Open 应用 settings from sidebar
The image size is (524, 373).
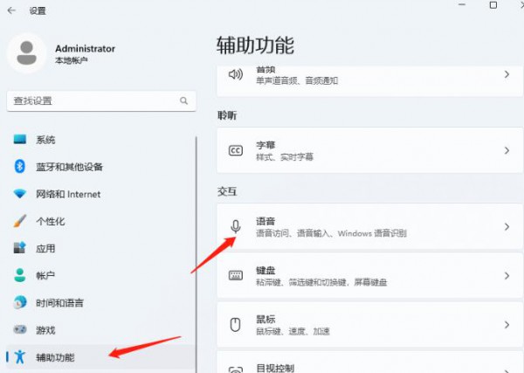point(45,248)
